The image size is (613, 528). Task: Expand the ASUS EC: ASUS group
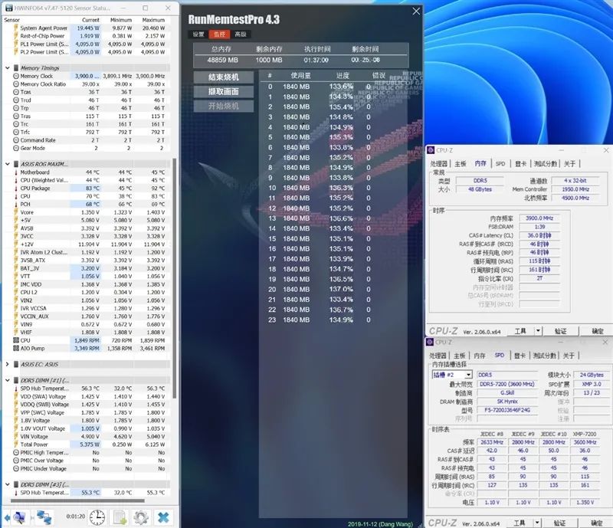pyautogui.click(x=7, y=364)
